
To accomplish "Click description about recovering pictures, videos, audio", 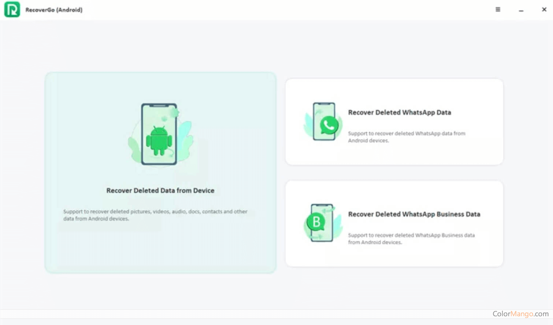I will (x=155, y=215).
